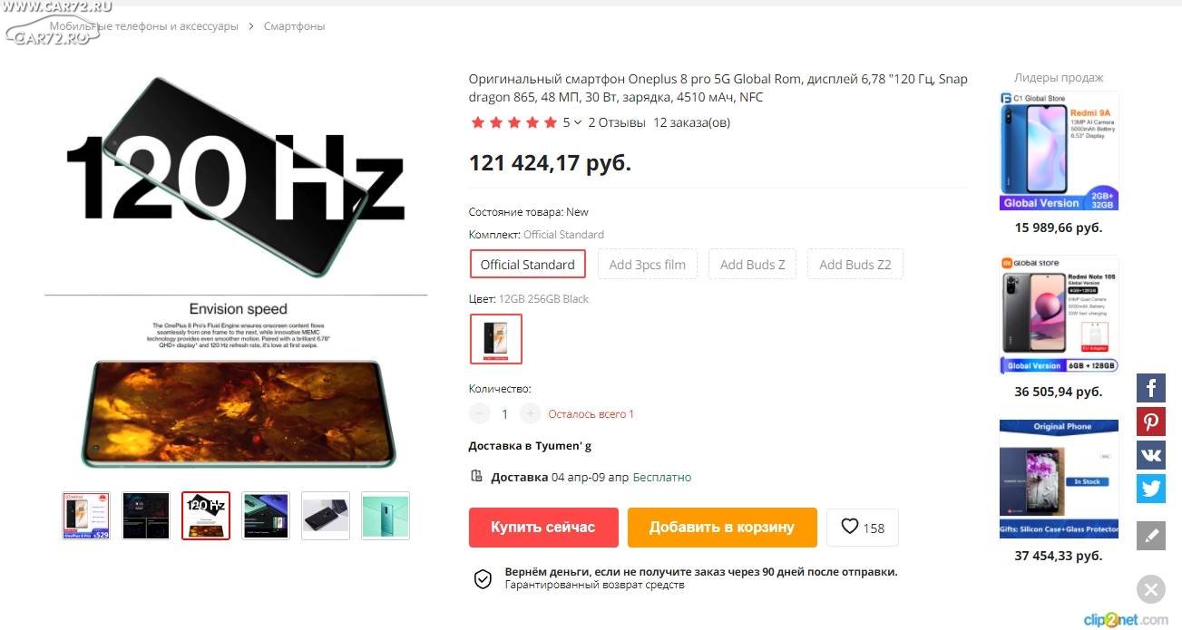Select the 12GB 256GB Black color swatch
Viewport: 1182px width, 630px height.
click(x=496, y=339)
